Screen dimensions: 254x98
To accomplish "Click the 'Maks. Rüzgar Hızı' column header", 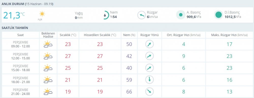I will pos(229,35).
